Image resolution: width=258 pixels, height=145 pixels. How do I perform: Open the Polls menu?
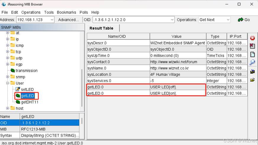(x=84, y=12)
